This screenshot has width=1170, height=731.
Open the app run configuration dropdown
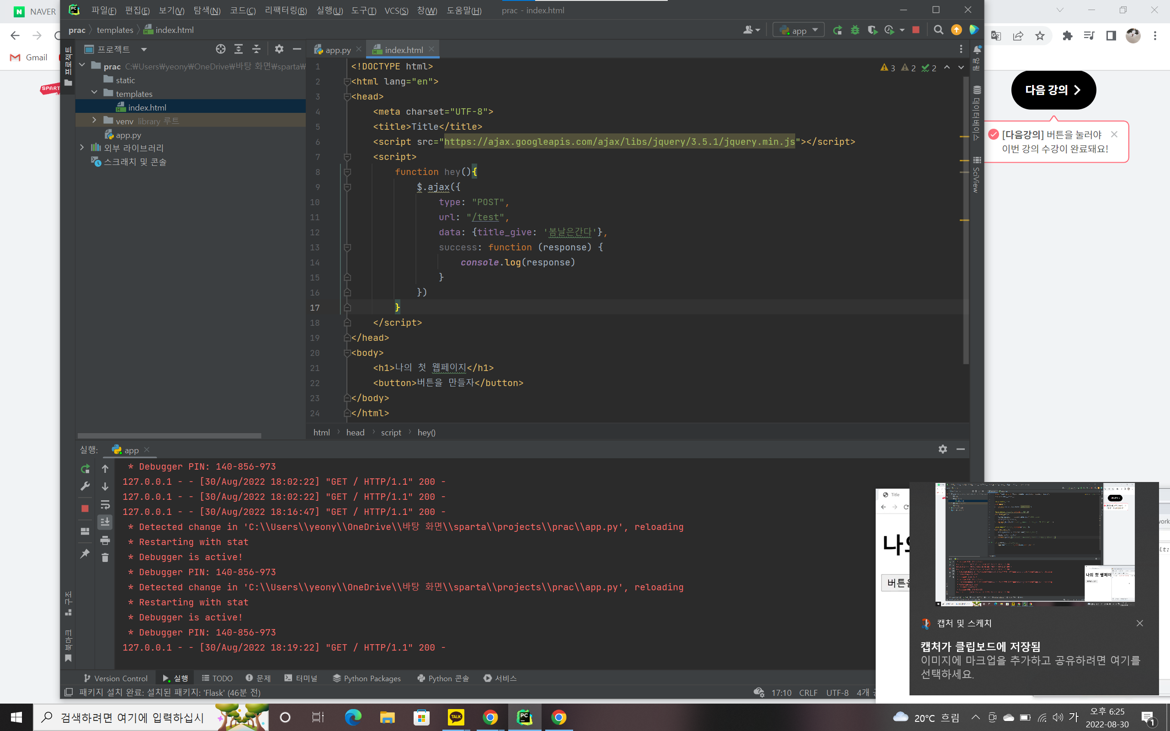pyautogui.click(x=798, y=30)
